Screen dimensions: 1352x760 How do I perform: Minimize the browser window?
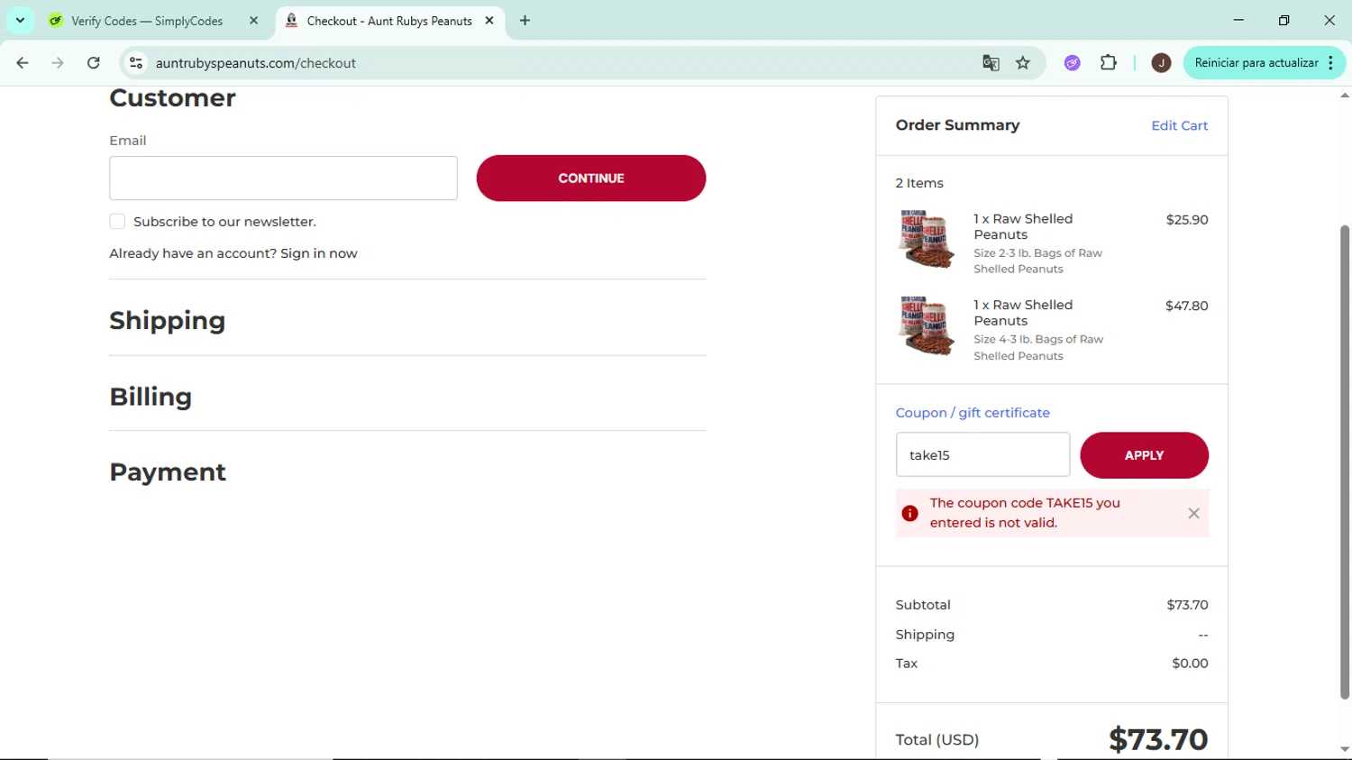click(x=1238, y=20)
